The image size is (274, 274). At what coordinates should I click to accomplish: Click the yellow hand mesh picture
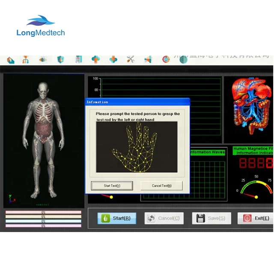click(x=137, y=147)
